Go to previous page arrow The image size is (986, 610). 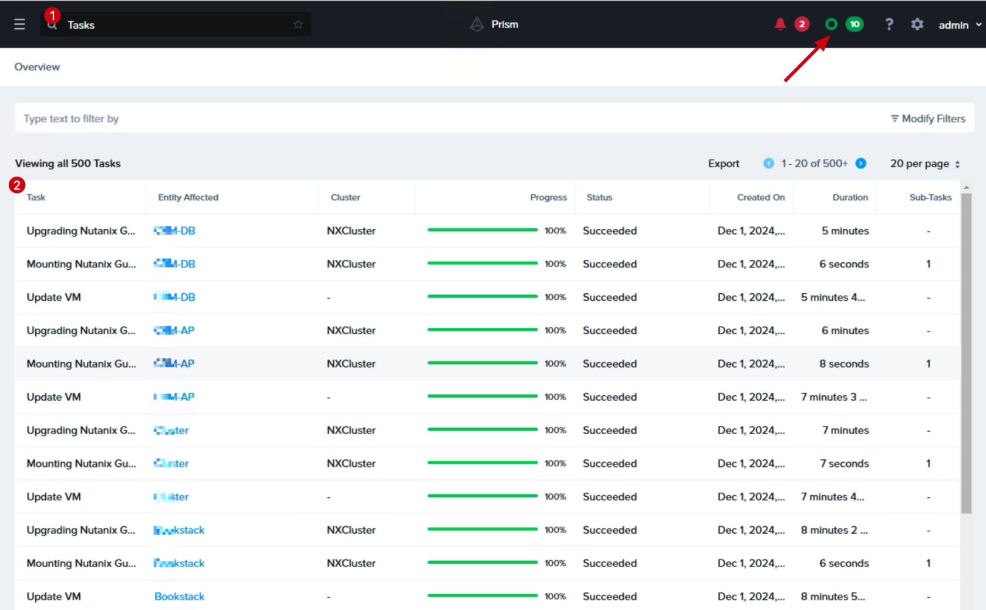[x=768, y=164]
